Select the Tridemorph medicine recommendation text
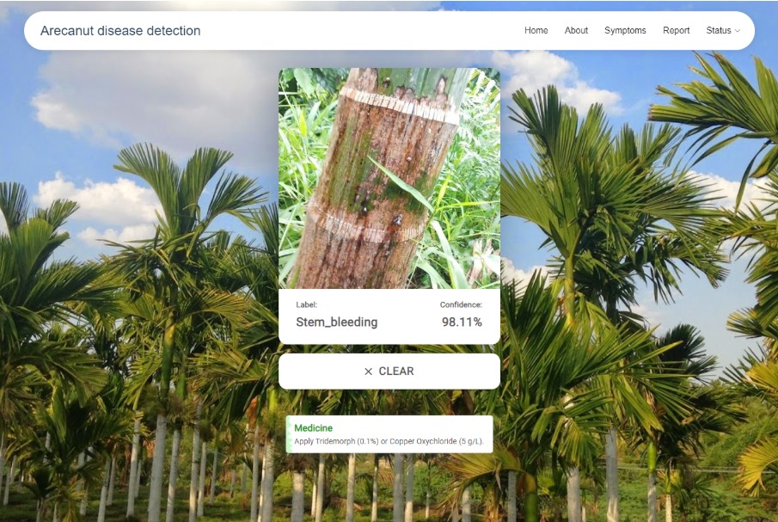Viewport: 778px width, 522px height. [x=389, y=441]
